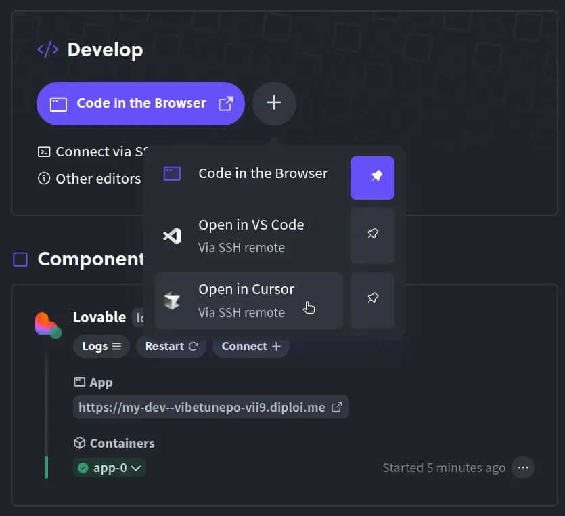Click the Develop code brackets icon
This screenshot has height=516, width=565.
pyautogui.click(x=47, y=49)
